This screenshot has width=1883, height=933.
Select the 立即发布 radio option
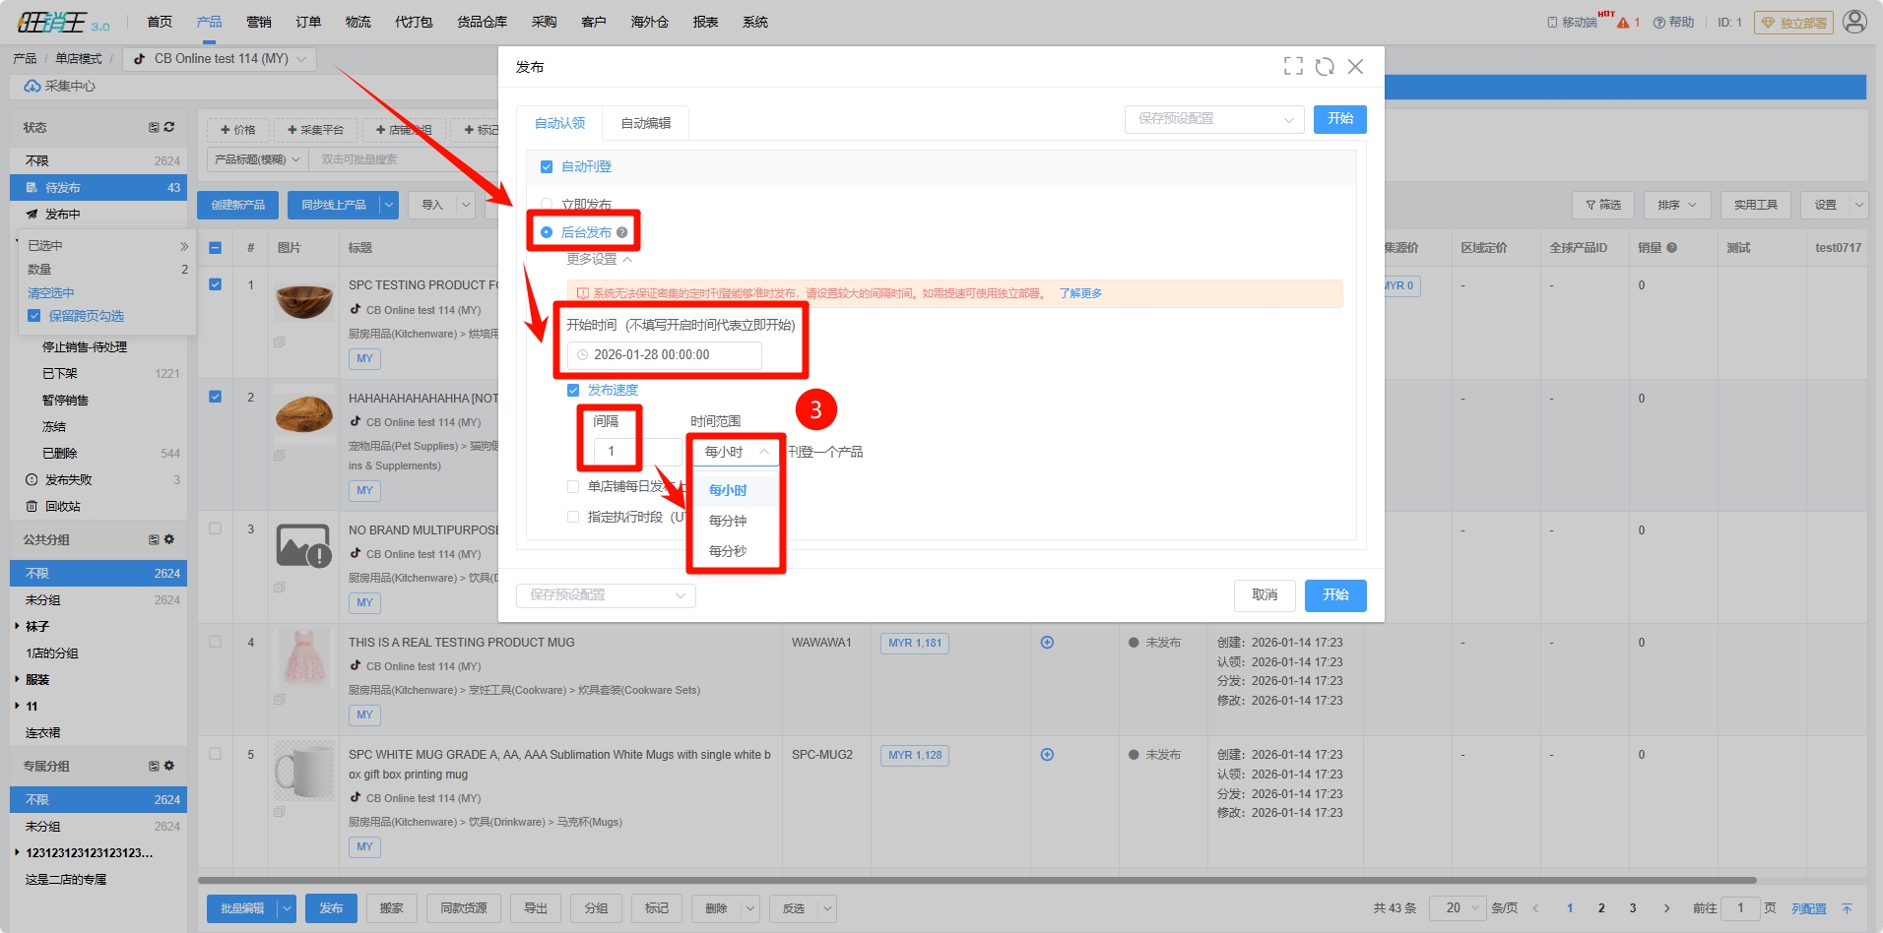tap(547, 205)
